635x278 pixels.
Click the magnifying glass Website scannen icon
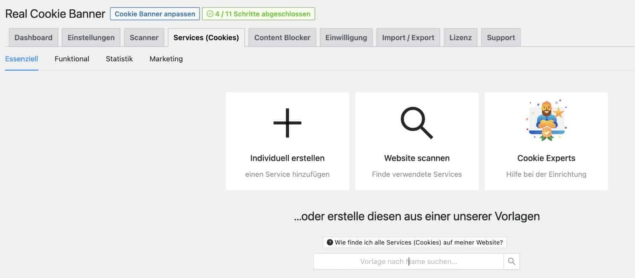(x=417, y=123)
